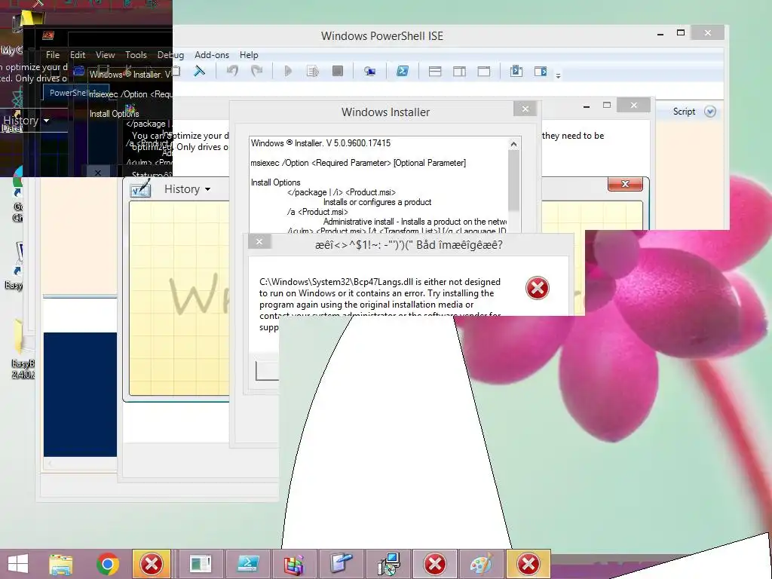Click the Redo arrow in PowerShell ISE toolbar
Image resolution: width=772 pixels, height=579 pixels.
click(x=256, y=72)
